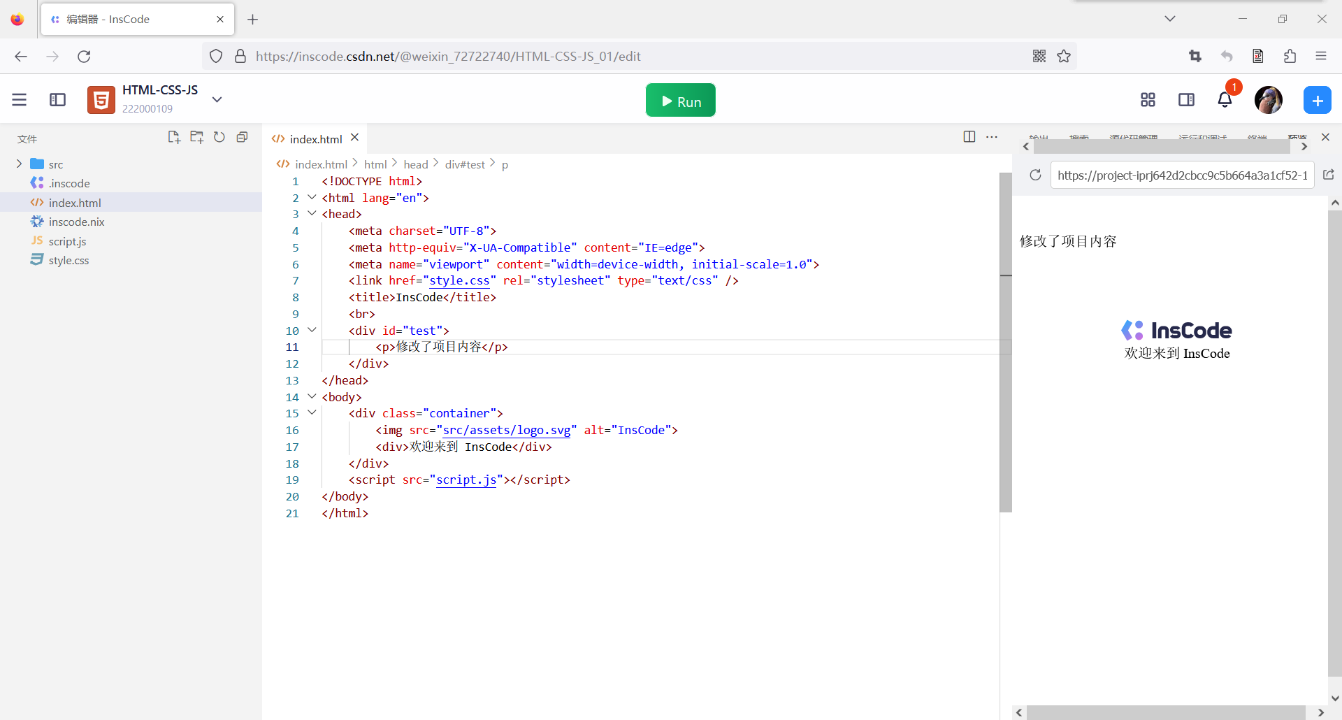
Task: Collapse the head tag on line 3
Action: 312,213
